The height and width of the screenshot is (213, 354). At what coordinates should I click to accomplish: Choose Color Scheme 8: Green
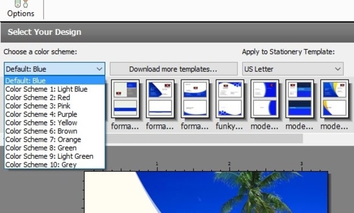[x=54, y=148]
